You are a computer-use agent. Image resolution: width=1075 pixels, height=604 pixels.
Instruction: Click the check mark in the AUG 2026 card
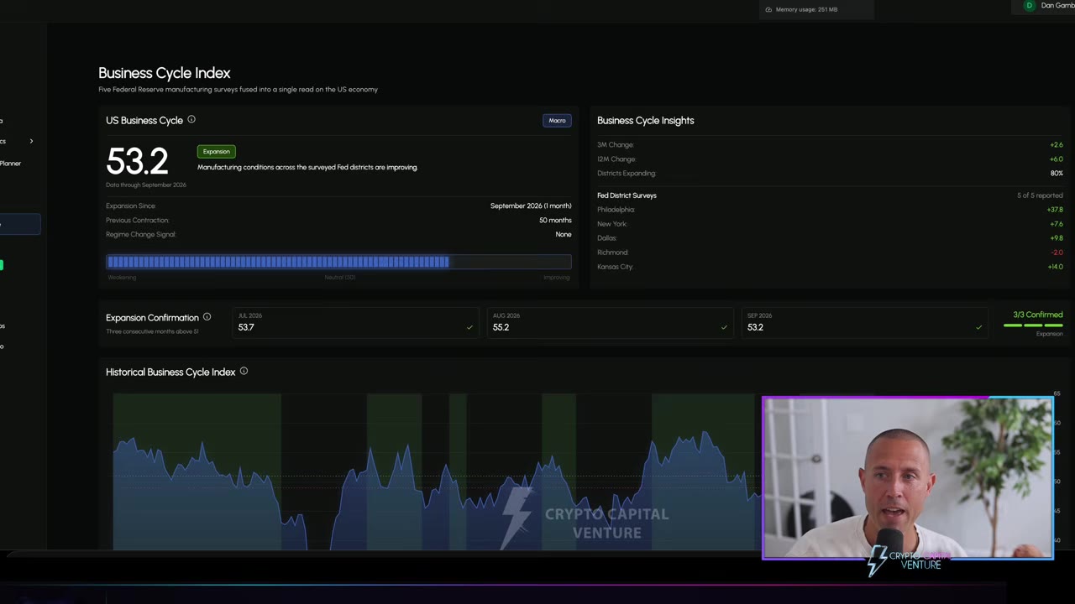(724, 327)
